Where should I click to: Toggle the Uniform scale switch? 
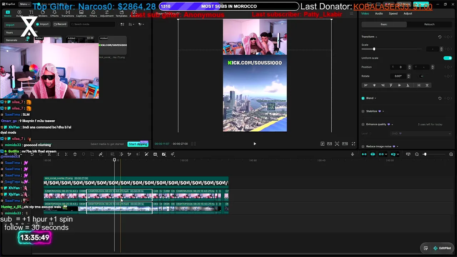(x=448, y=58)
